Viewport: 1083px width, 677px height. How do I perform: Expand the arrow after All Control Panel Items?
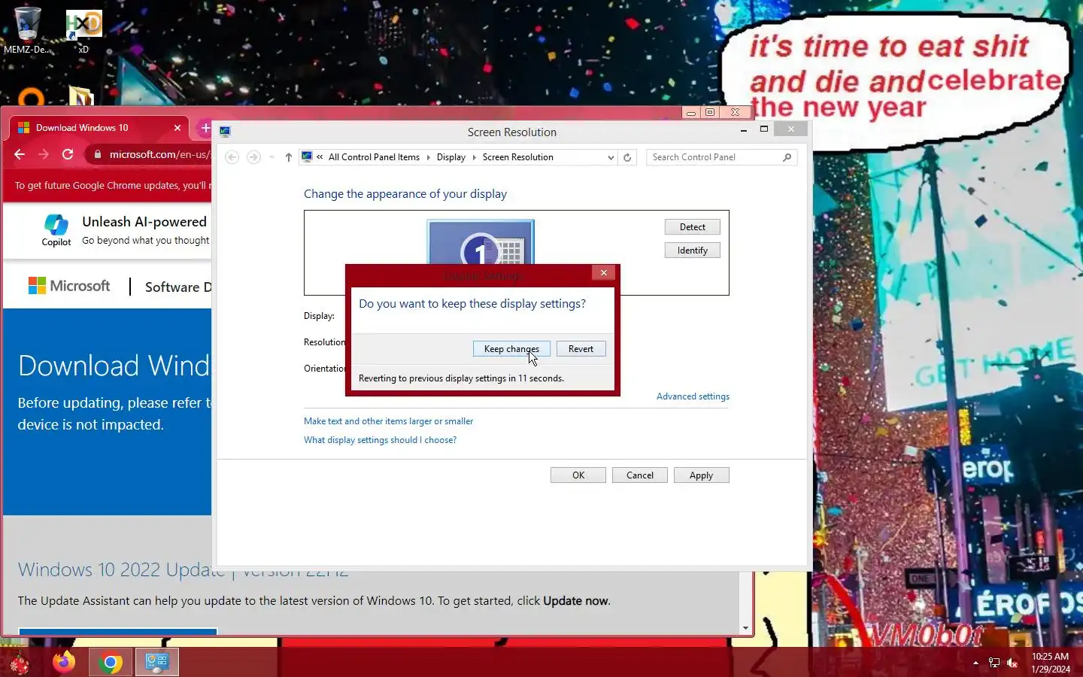(x=429, y=157)
